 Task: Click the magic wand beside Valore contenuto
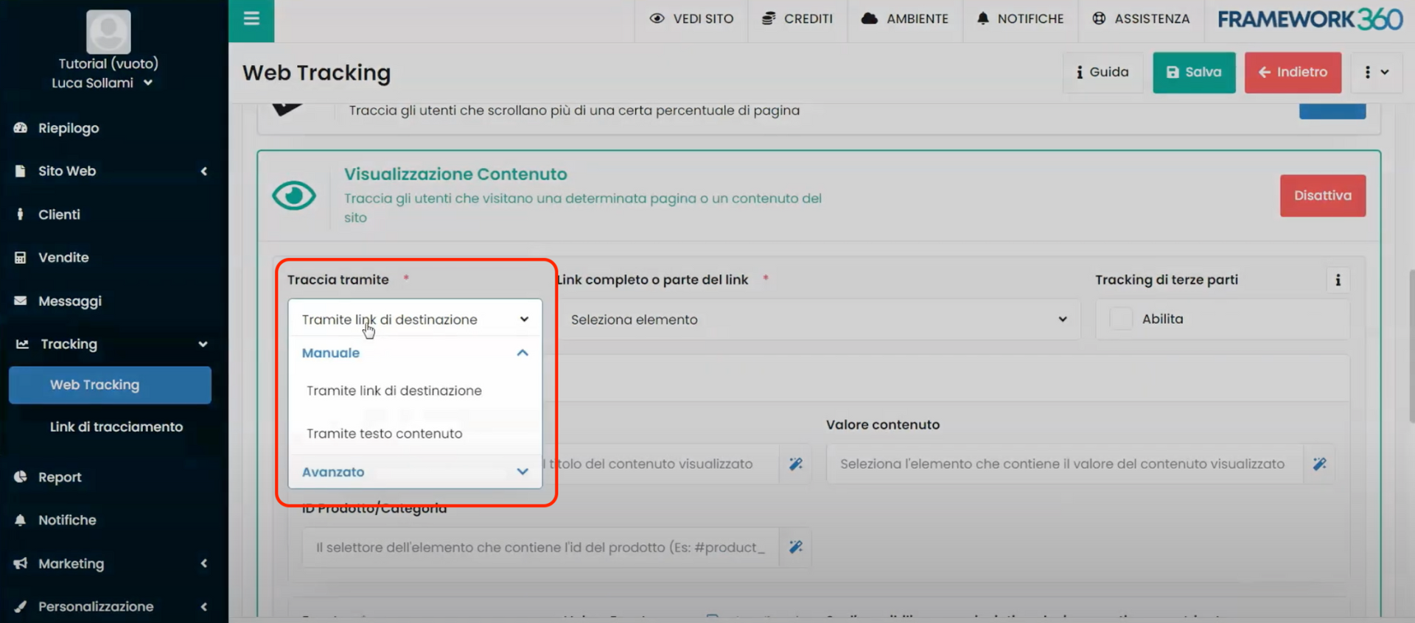coord(1319,464)
